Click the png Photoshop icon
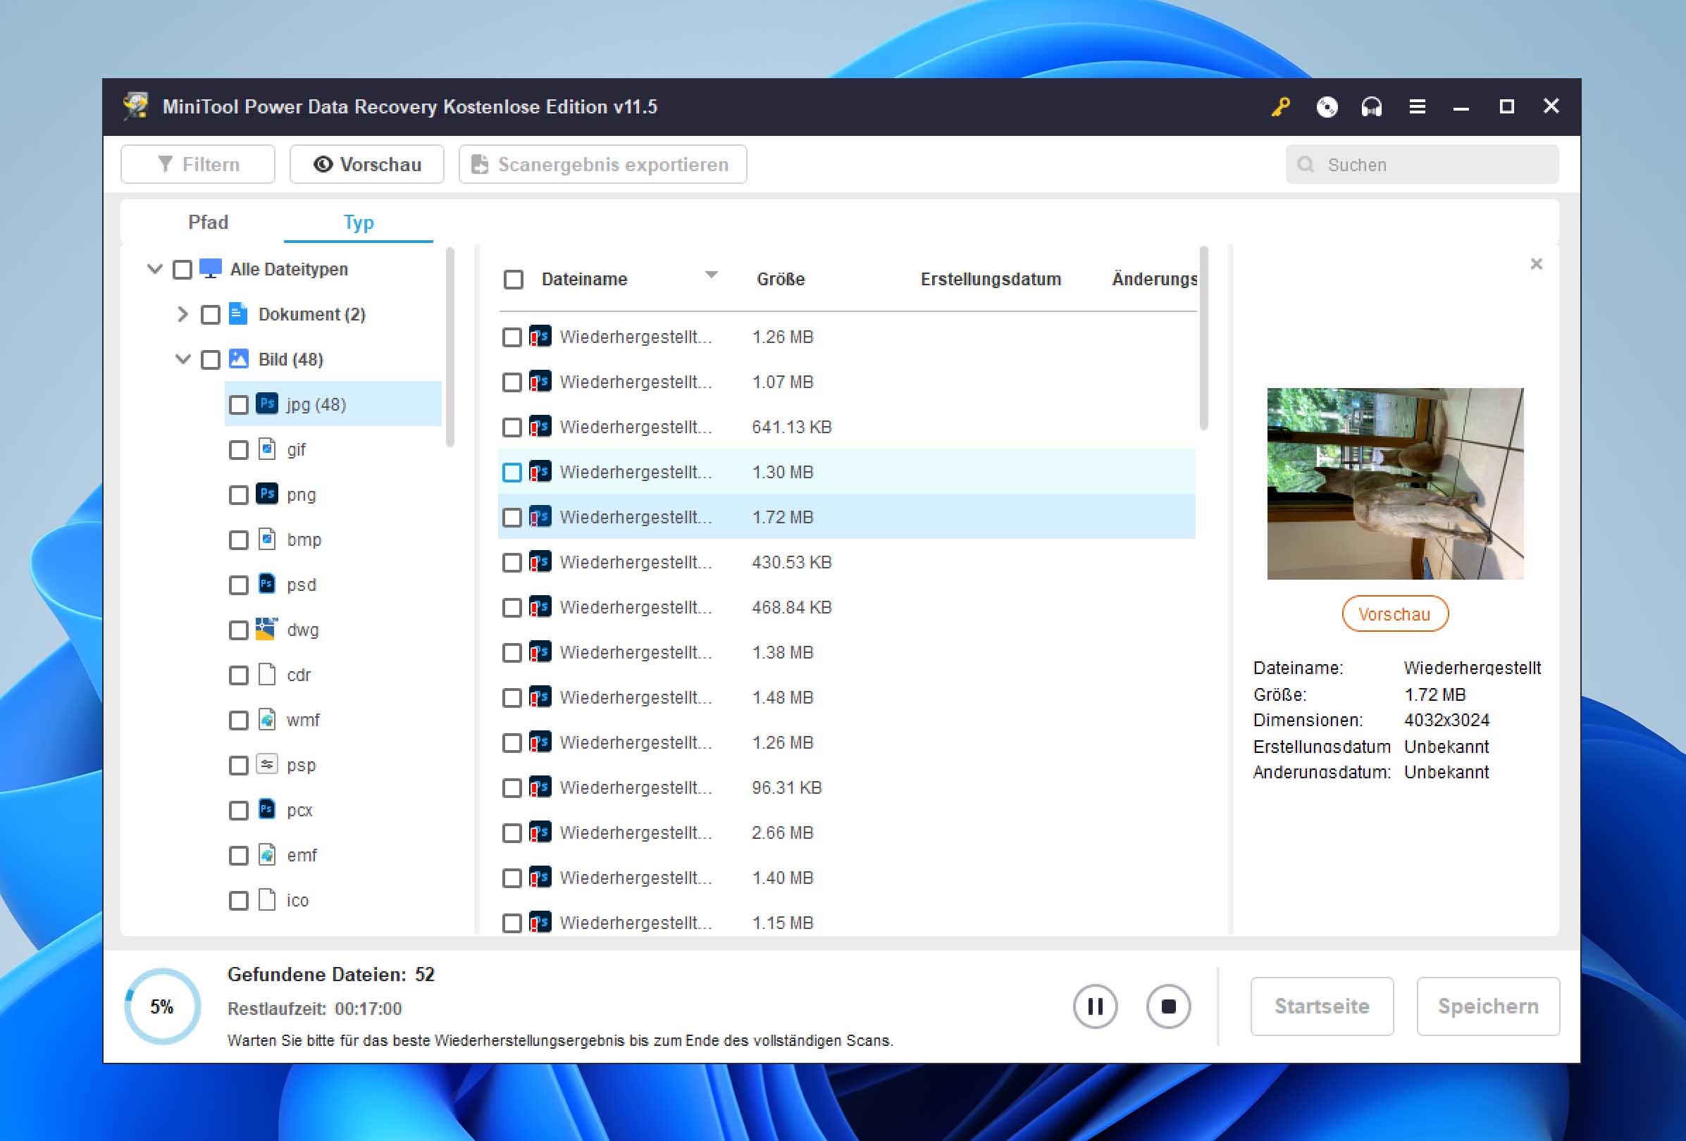Viewport: 1686px width, 1141px height. 266,494
